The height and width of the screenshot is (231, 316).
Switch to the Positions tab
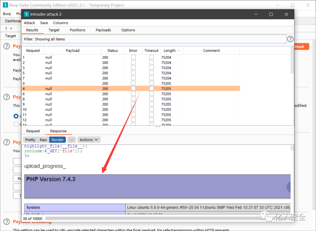[77, 30]
